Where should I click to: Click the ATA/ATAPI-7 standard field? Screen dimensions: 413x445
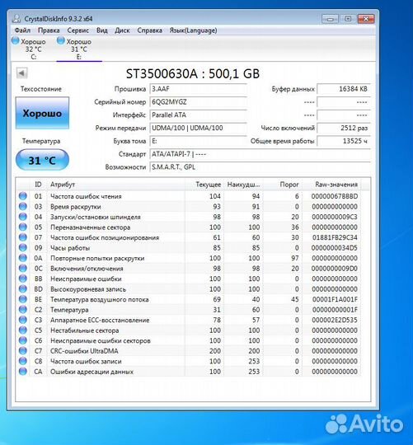[x=260, y=154]
